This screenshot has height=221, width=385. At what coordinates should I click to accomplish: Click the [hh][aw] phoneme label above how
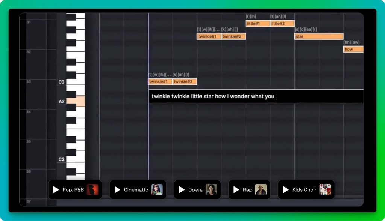[352, 42]
